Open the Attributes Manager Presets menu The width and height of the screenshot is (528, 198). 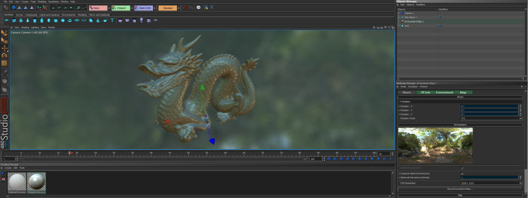click(424, 86)
